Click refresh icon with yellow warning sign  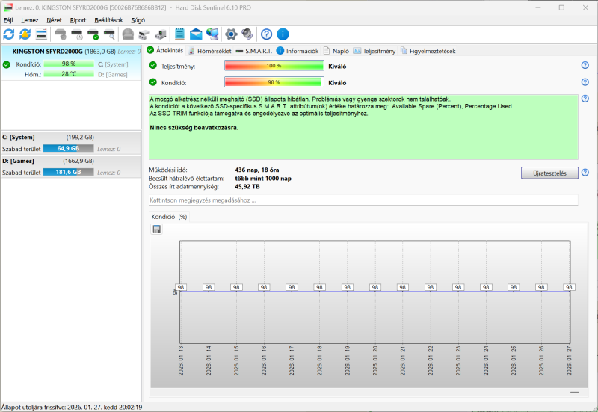pos(25,34)
